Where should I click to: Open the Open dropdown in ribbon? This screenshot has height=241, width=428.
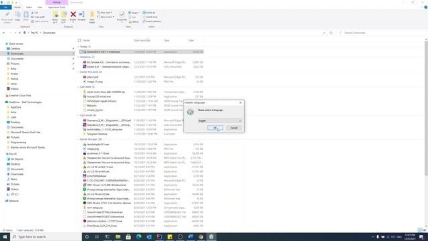[134, 13]
